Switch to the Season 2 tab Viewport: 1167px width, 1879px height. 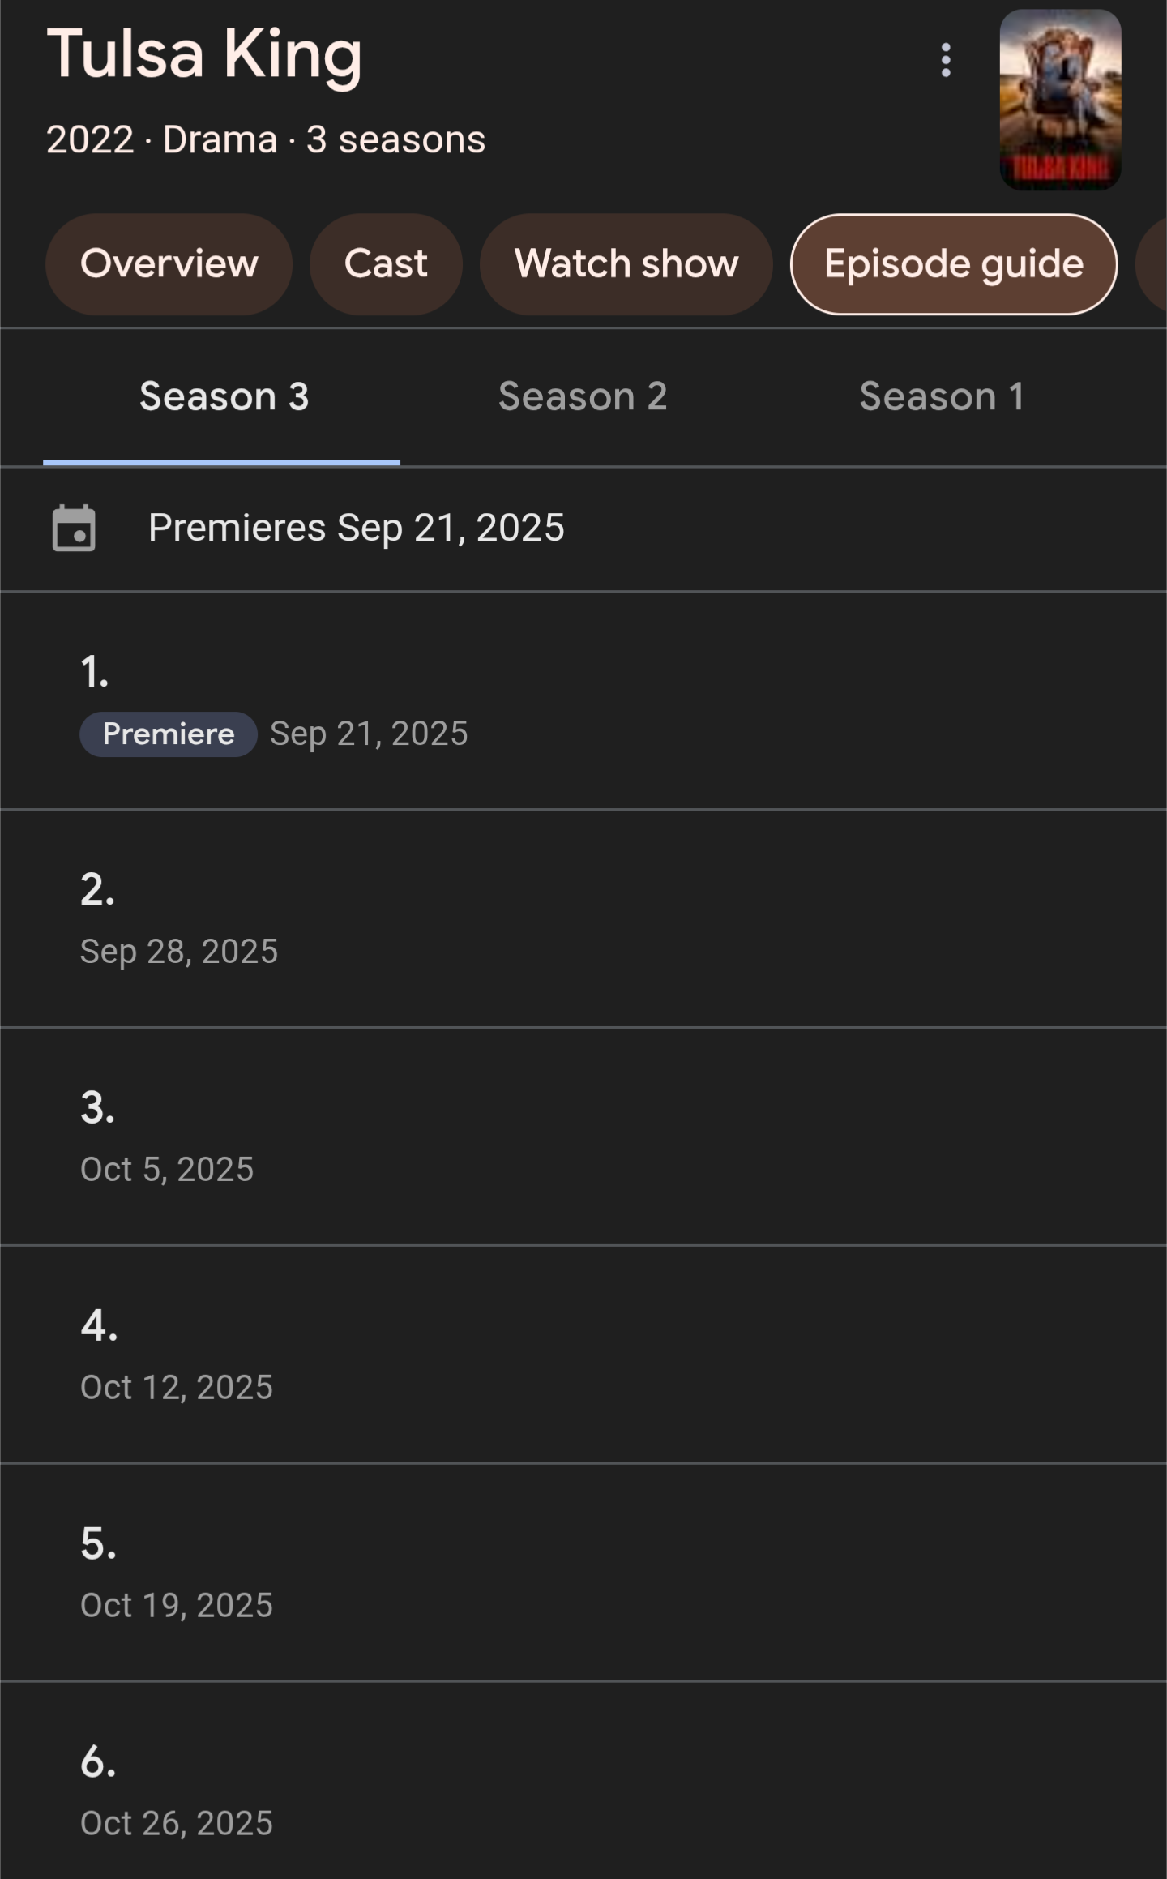(x=583, y=397)
